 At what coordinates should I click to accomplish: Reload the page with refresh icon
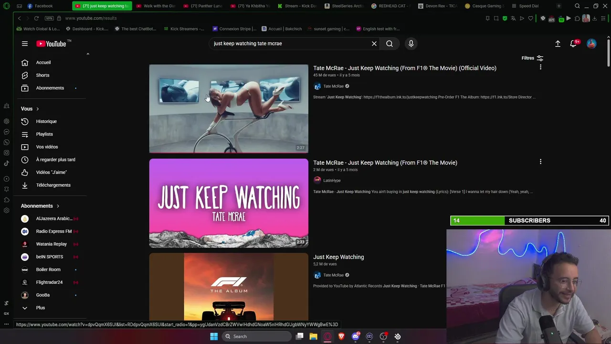[x=36, y=18]
